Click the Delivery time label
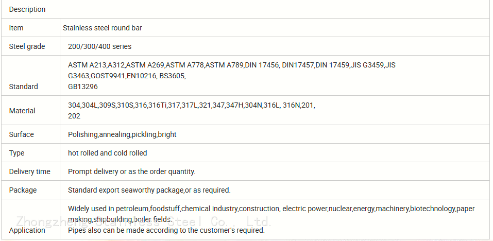The width and height of the screenshot is (493, 241). pyautogui.click(x=30, y=171)
